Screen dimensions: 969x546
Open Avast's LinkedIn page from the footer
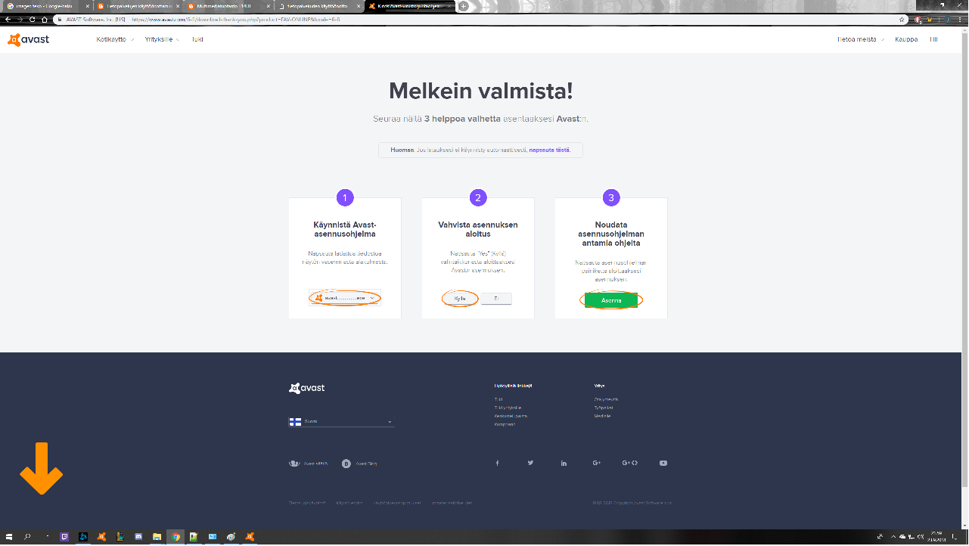tap(564, 463)
